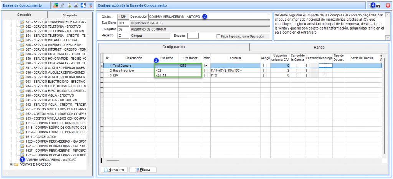393x179 pixels.
Task: Check CanxDoc checkbox in IGV row
Action: point(308,75)
